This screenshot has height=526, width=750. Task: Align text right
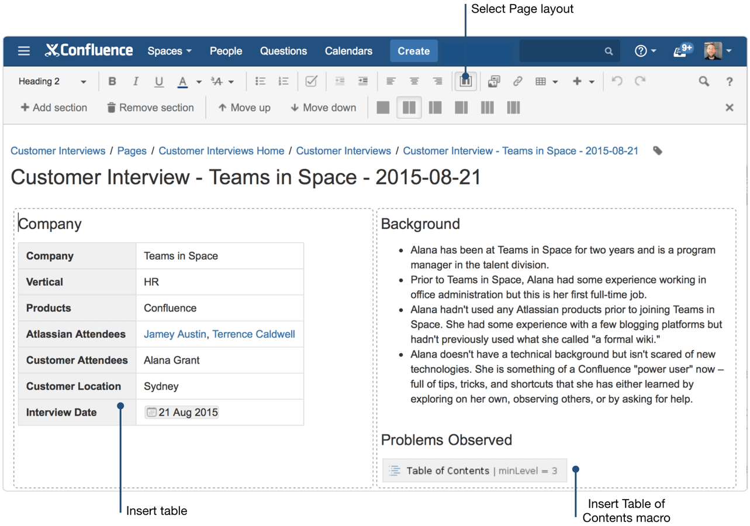pyautogui.click(x=437, y=82)
